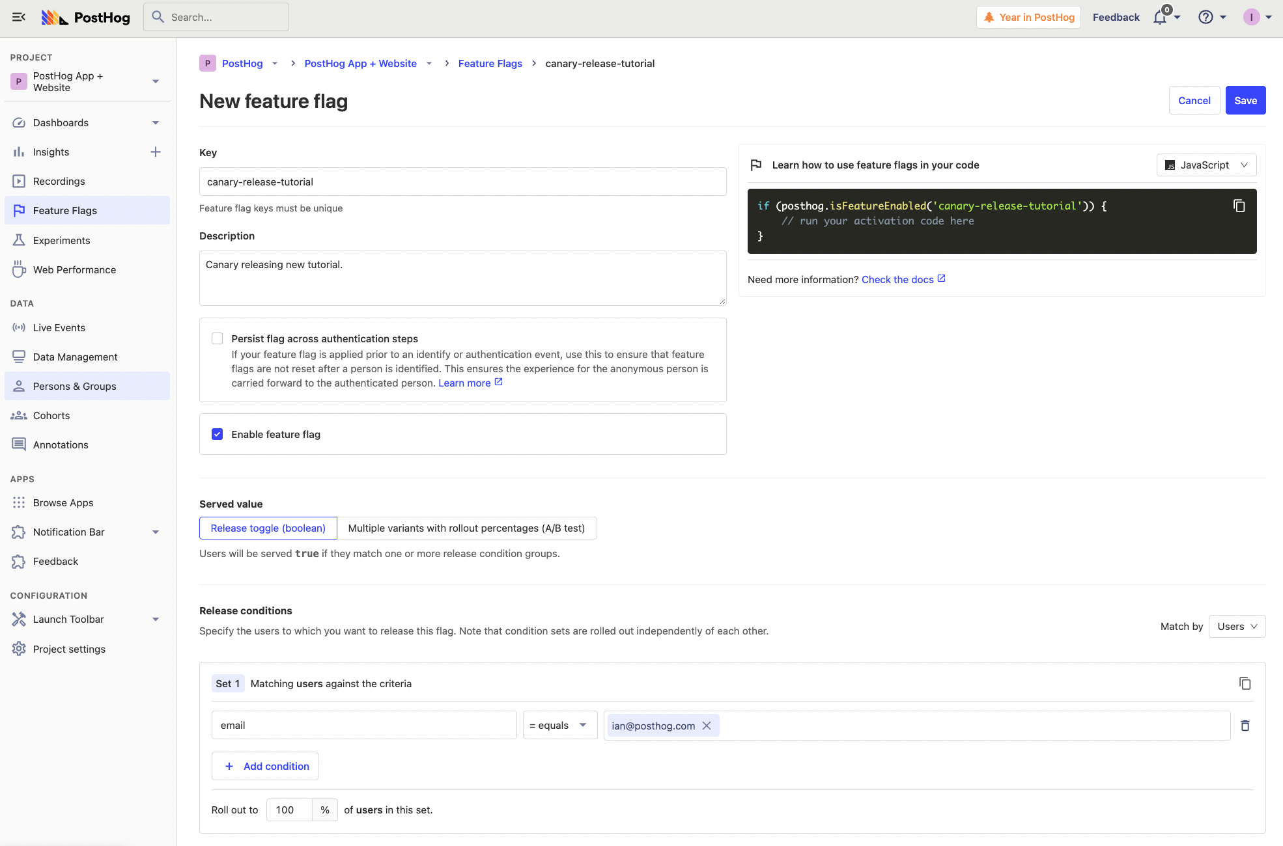This screenshot has height=846, width=1283.
Task: Click the roll out percentage field
Action: click(289, 810)
